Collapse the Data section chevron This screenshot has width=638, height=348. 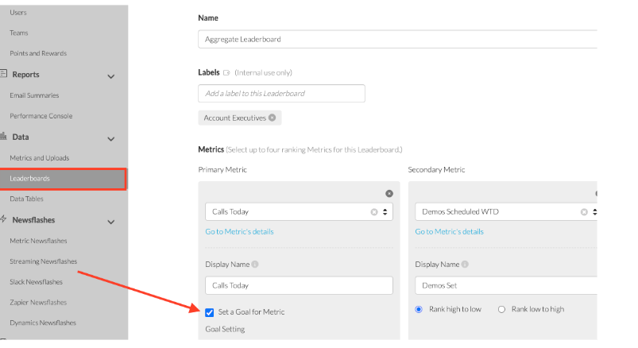tap(110, 139)
